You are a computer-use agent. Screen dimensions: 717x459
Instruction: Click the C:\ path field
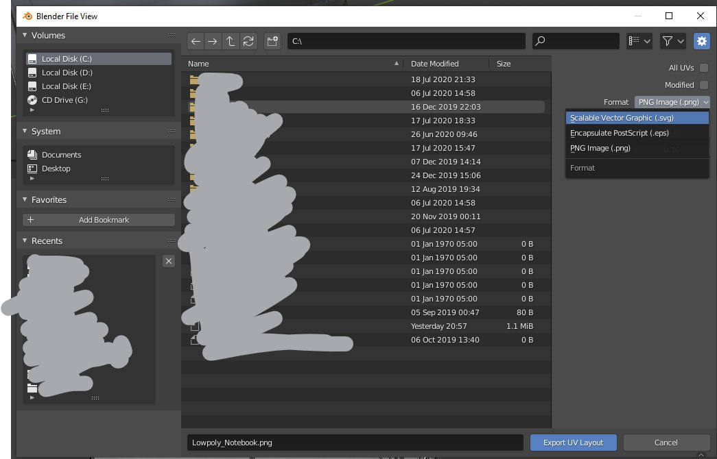click(406, 41)
